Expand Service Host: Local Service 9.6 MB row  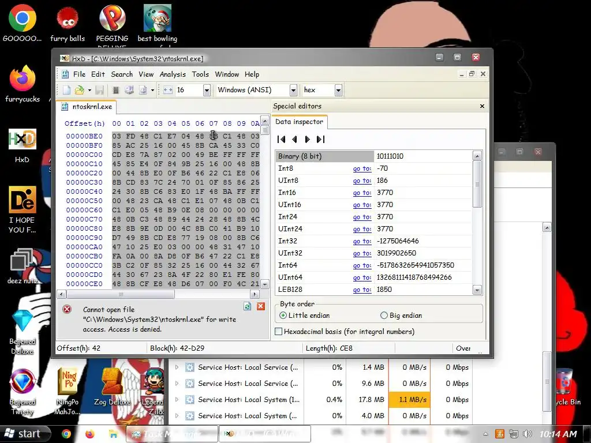coord(177,384)
